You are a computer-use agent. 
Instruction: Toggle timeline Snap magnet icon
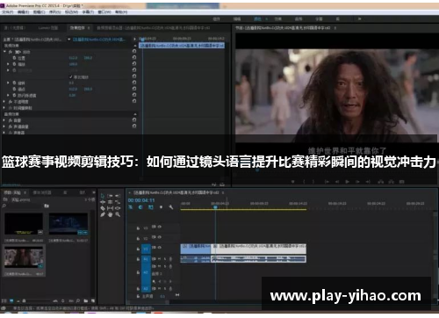140,207
